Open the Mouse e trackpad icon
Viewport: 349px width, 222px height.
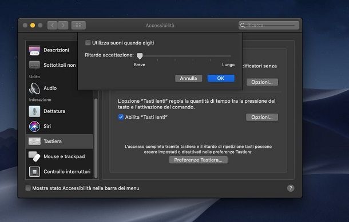(34, 156)
